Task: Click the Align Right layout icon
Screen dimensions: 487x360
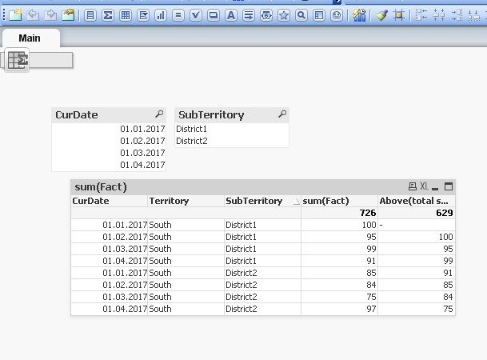Action: click(x=457, y=15)
